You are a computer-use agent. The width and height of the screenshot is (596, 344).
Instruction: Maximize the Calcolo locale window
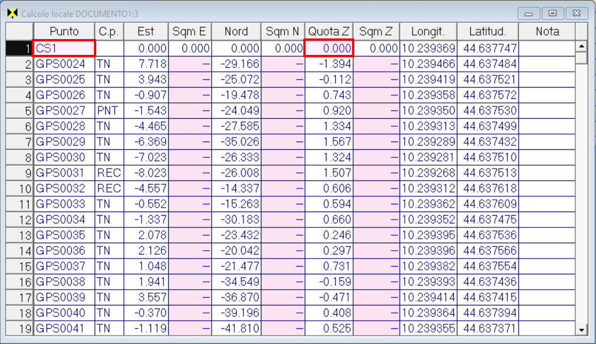(553, 13)
